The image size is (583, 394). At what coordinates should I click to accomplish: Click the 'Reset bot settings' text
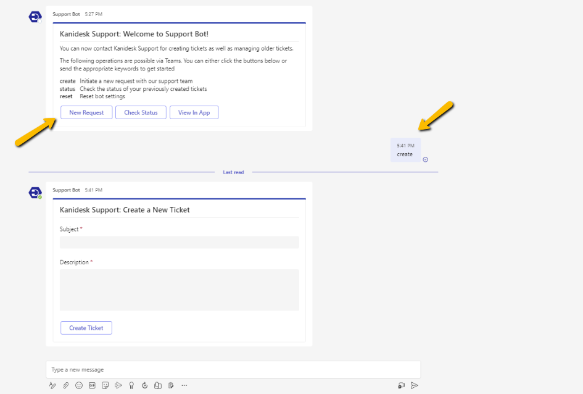102,96
